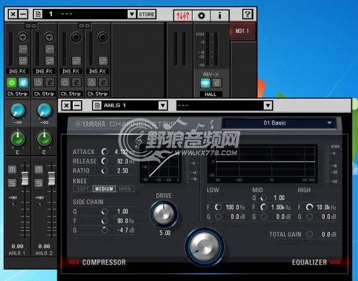358x281 pixels.
Task: Invert phase on third channel
Action: point(76,61)
